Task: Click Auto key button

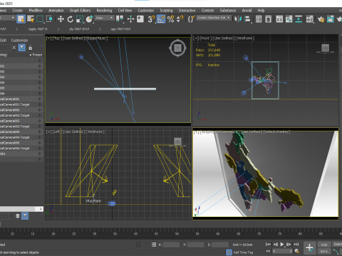Action: pos(324,245)
